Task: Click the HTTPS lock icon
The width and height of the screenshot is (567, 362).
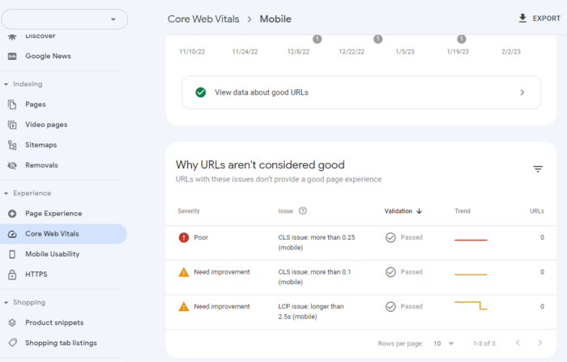Action: (12, 275)
